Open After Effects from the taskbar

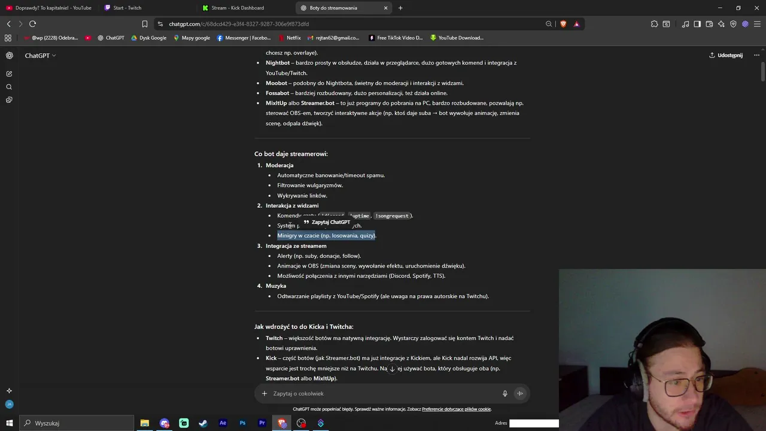coord(223,423)
